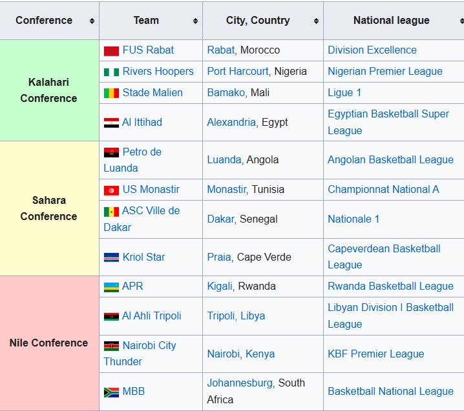
Task: Click the Kenya flag beside Nairobi City Thunder
Action: tap(111, 346)
